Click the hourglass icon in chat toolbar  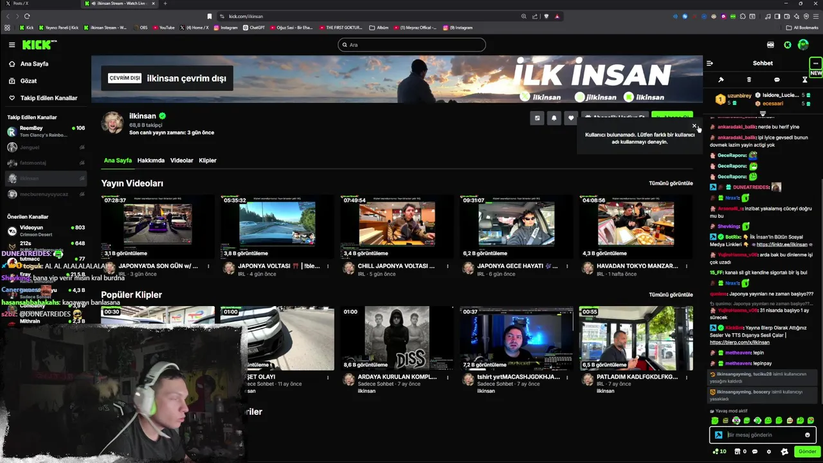(804, 80)
